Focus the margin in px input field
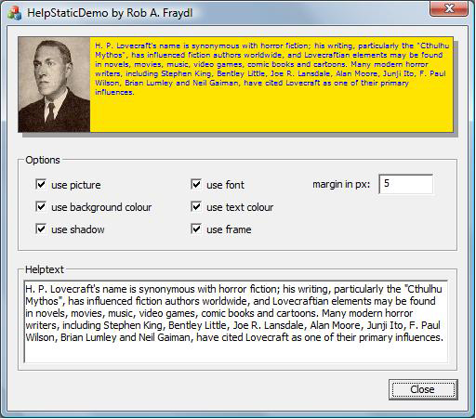Image resolution: width=476 pixels, height=419 pixels. pyautogui.click(x=405, y=184)
